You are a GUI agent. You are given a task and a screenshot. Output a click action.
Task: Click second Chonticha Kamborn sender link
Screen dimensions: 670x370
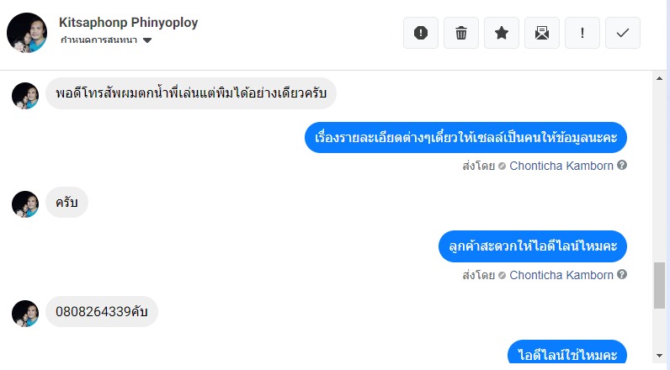[561, 275]
